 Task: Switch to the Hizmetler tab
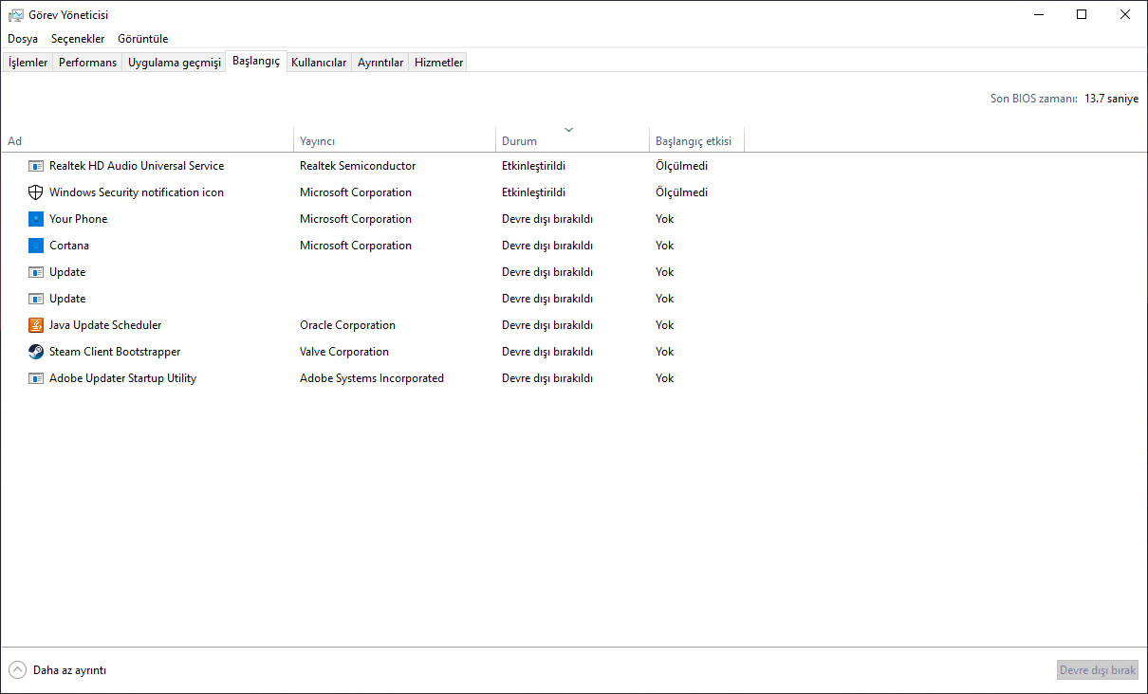(439, 63)
